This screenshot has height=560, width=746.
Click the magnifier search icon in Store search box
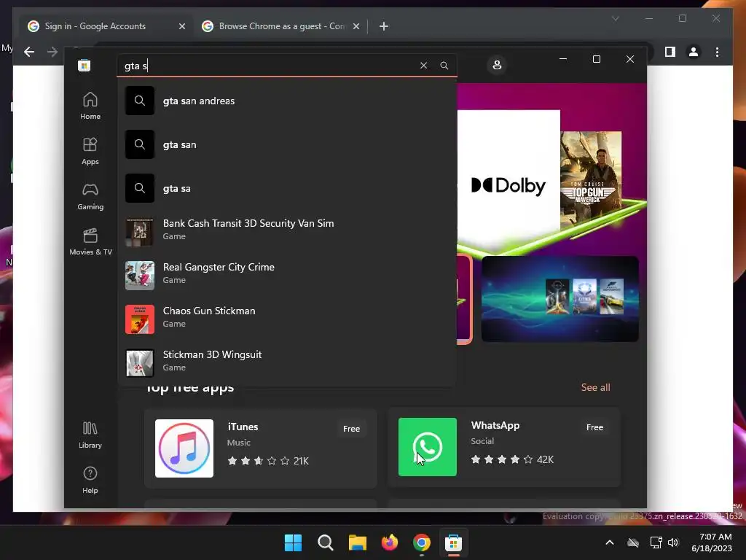click(x=444, y=65)
